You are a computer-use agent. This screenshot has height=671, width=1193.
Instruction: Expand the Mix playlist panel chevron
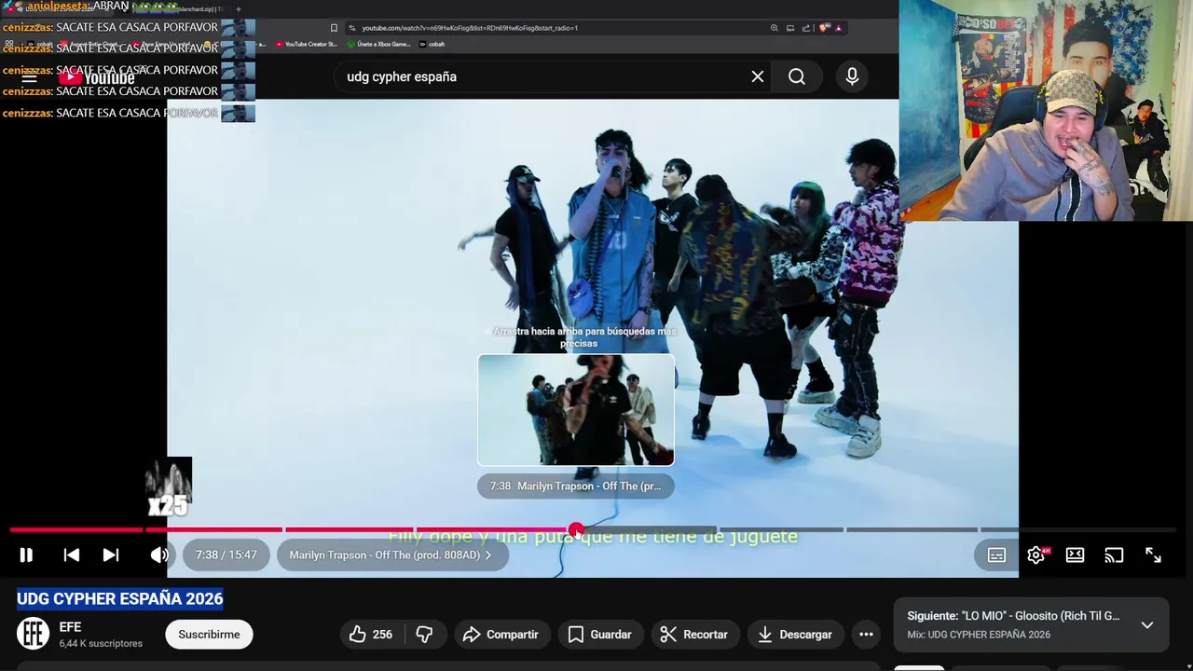click(x=1147, y=624)
